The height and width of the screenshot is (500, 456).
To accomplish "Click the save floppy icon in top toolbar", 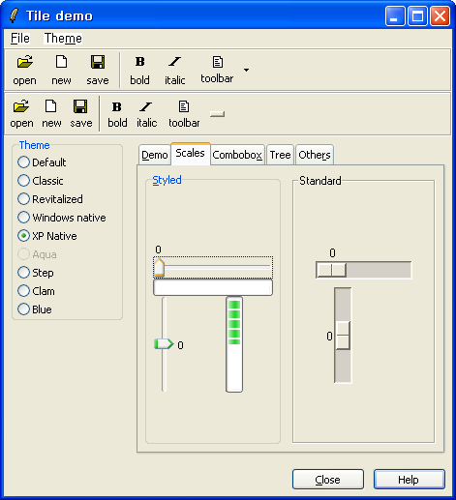I will [98, 62].
